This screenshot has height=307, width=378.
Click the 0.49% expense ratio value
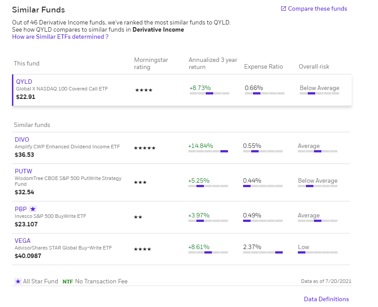[x=252, y=215]
